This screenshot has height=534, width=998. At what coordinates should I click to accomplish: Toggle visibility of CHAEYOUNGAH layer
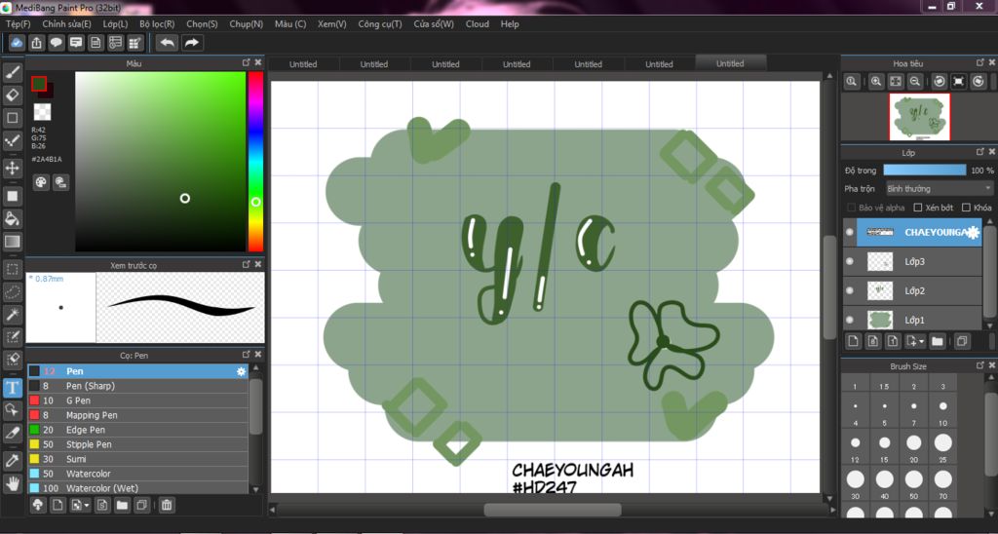pyautogui.click(x=849, y=232)
